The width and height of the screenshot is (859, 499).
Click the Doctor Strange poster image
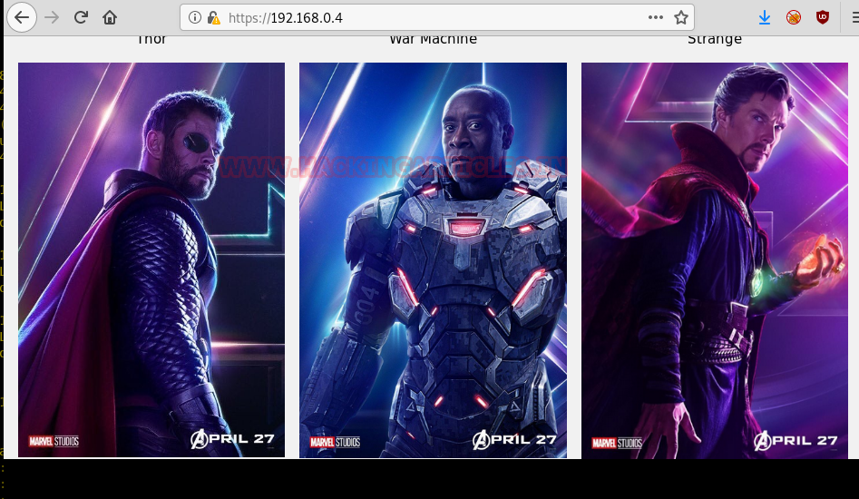point(715,260)
